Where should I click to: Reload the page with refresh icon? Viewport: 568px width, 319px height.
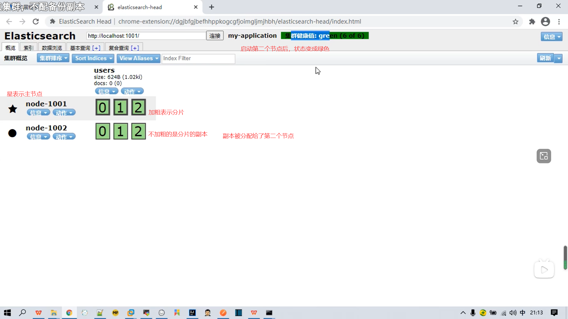[36, 22]
